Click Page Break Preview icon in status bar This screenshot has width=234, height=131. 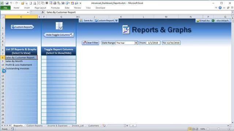point(197,129)
